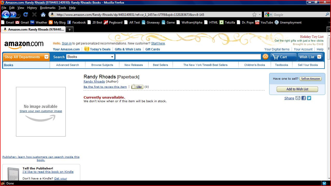The height and width of the screenshot is (186, 331).
Task: Like this book with the Like button
Action: coord(137,87)
